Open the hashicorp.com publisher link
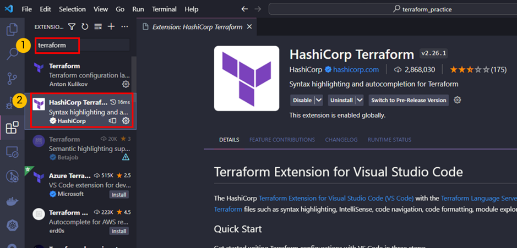This screenshot has width=517, height=248. (x=356, y=69)
